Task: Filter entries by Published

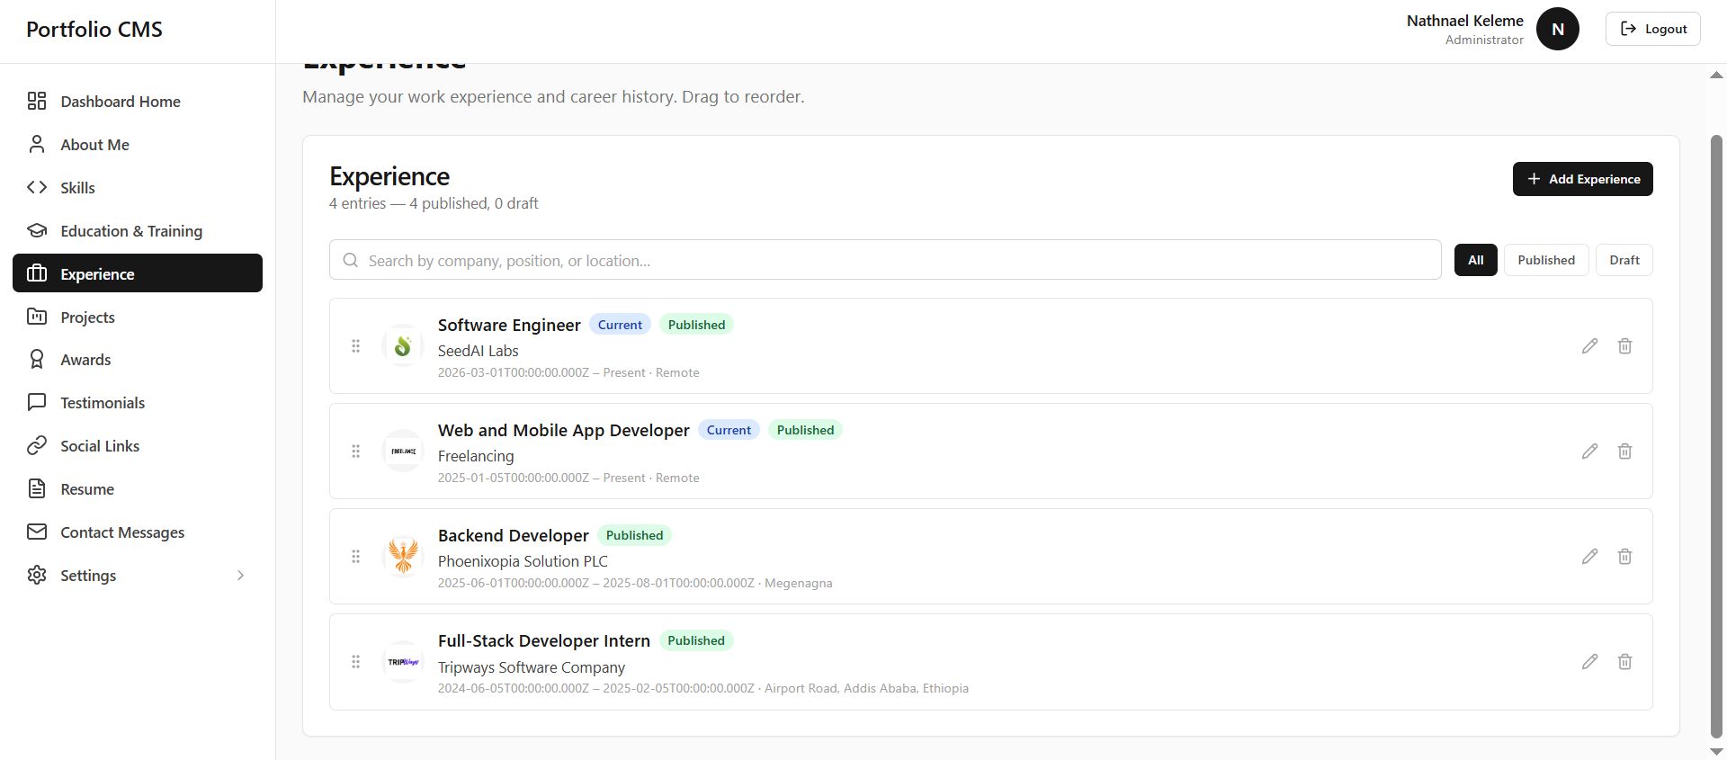Action: tap(1546, 260)
